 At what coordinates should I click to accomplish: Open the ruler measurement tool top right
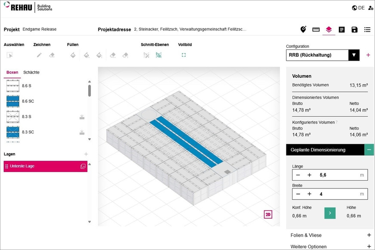316,29
